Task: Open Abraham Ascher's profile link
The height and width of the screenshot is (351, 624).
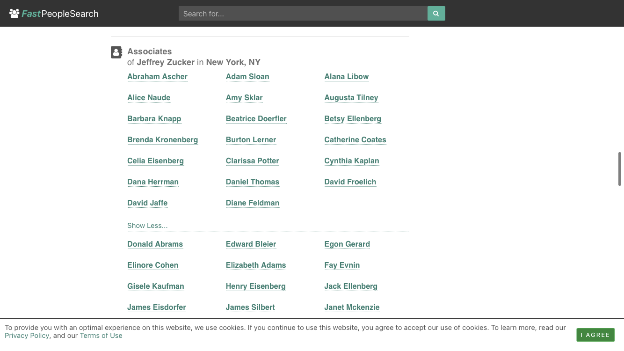Action: [x=157, y=76]
